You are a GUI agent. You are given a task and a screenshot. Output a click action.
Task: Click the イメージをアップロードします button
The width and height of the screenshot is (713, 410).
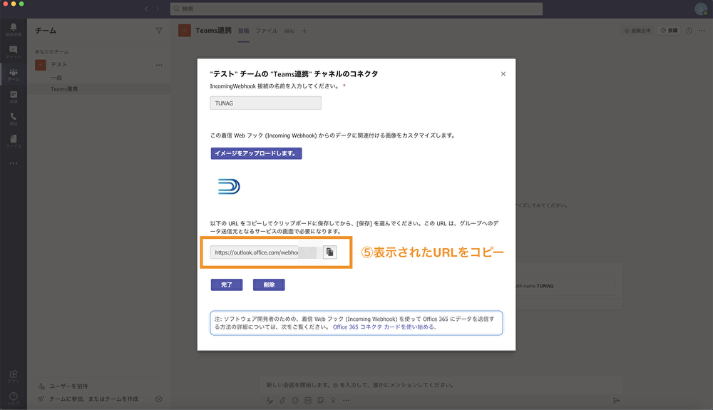[x=256, y=153]
